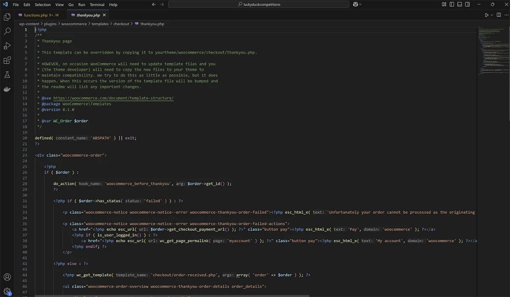Click the @package WooCommerce\Templates comment

(x=76, y=104)
